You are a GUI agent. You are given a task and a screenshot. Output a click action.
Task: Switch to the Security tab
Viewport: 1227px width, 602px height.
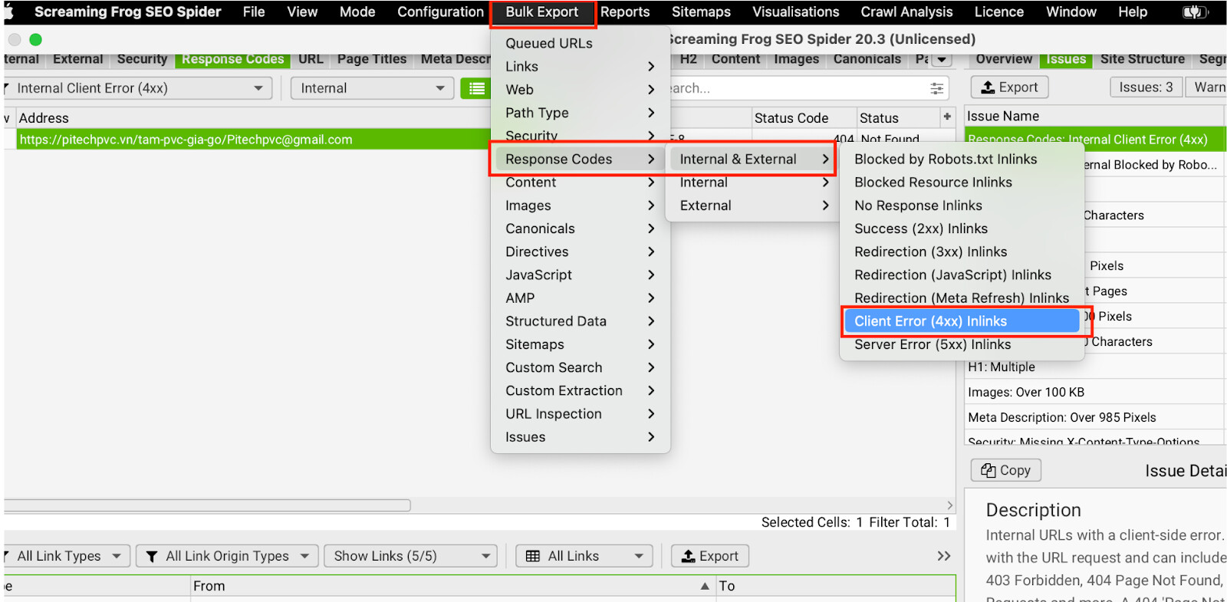click(142, 59)
